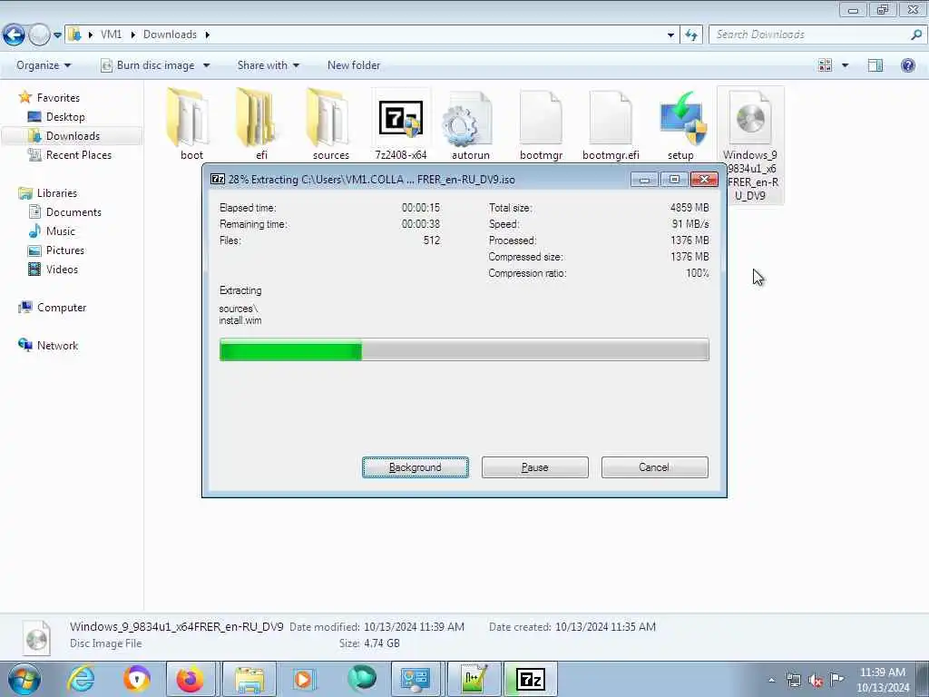Click the Burn disc image command
The image size is (929, 697).
point(148,65)
